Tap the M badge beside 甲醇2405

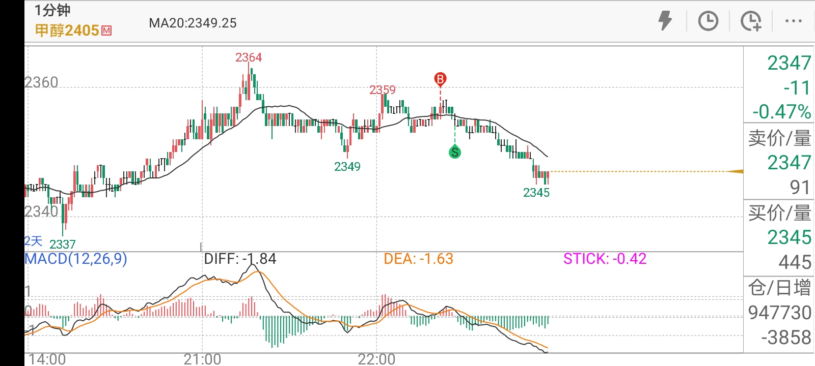(106, 30)
